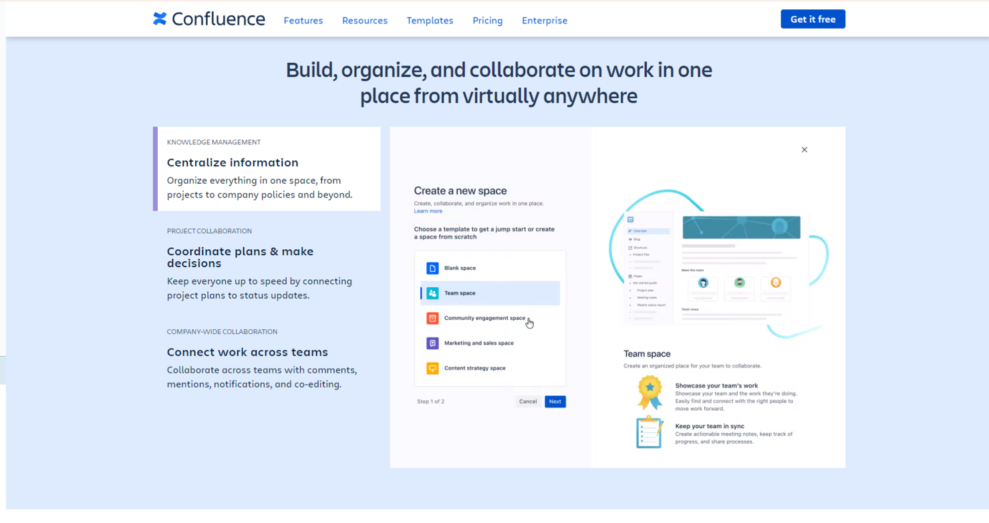Open the Pricing page
The image size is (989, 523).
[488, 21]
